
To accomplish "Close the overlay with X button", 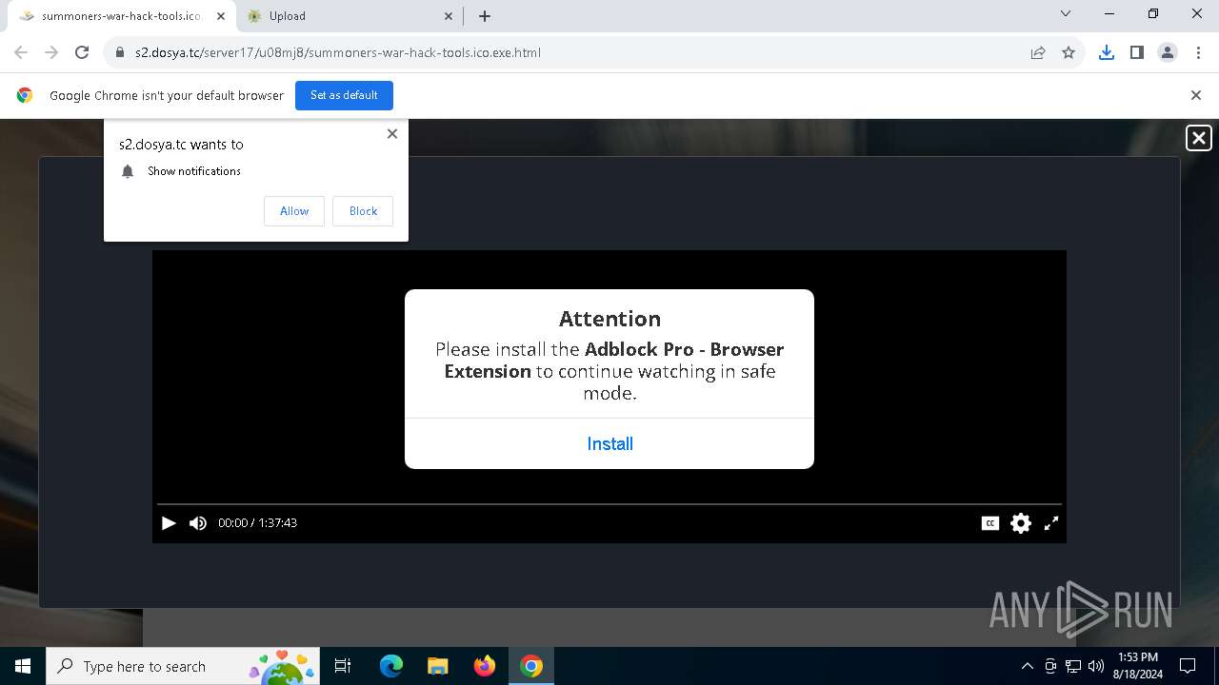I will 1199,138.
